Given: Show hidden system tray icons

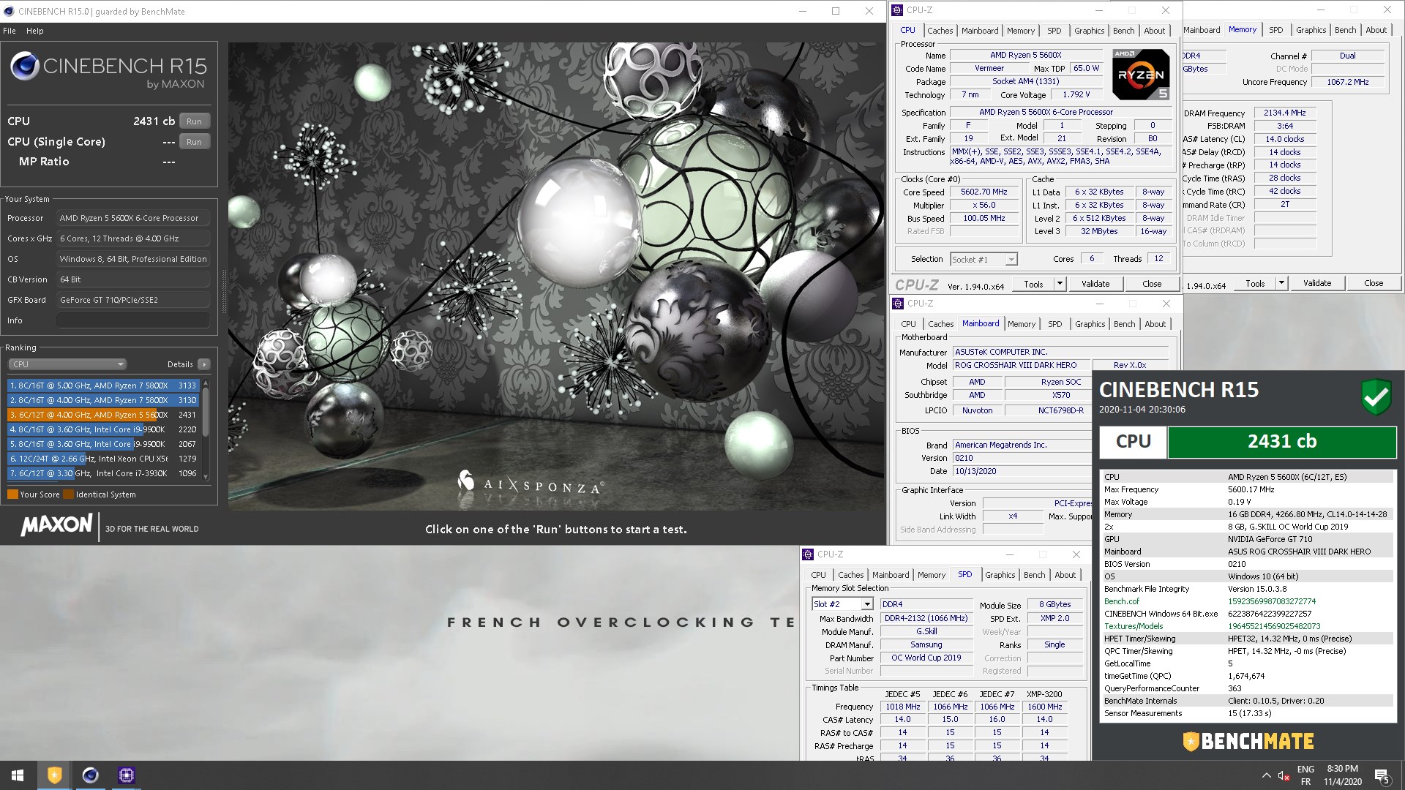Looking at the screenshot, I should 1266,775.
